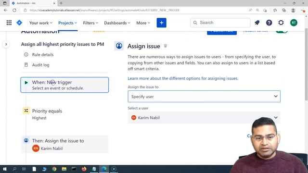
Task: Click the browser address bar URL
Action: [104, 10]
